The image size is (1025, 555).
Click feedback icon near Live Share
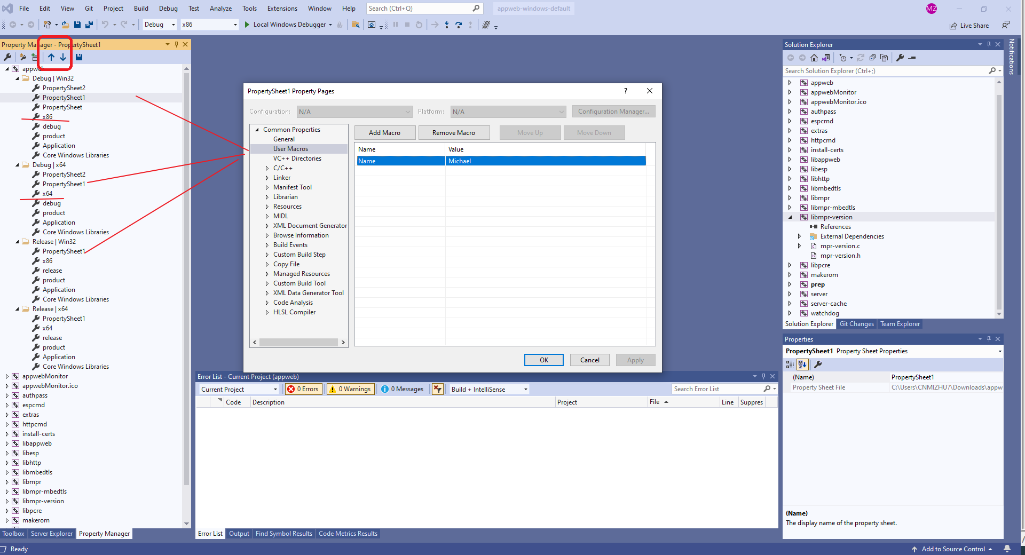[x=1006, y=25]
